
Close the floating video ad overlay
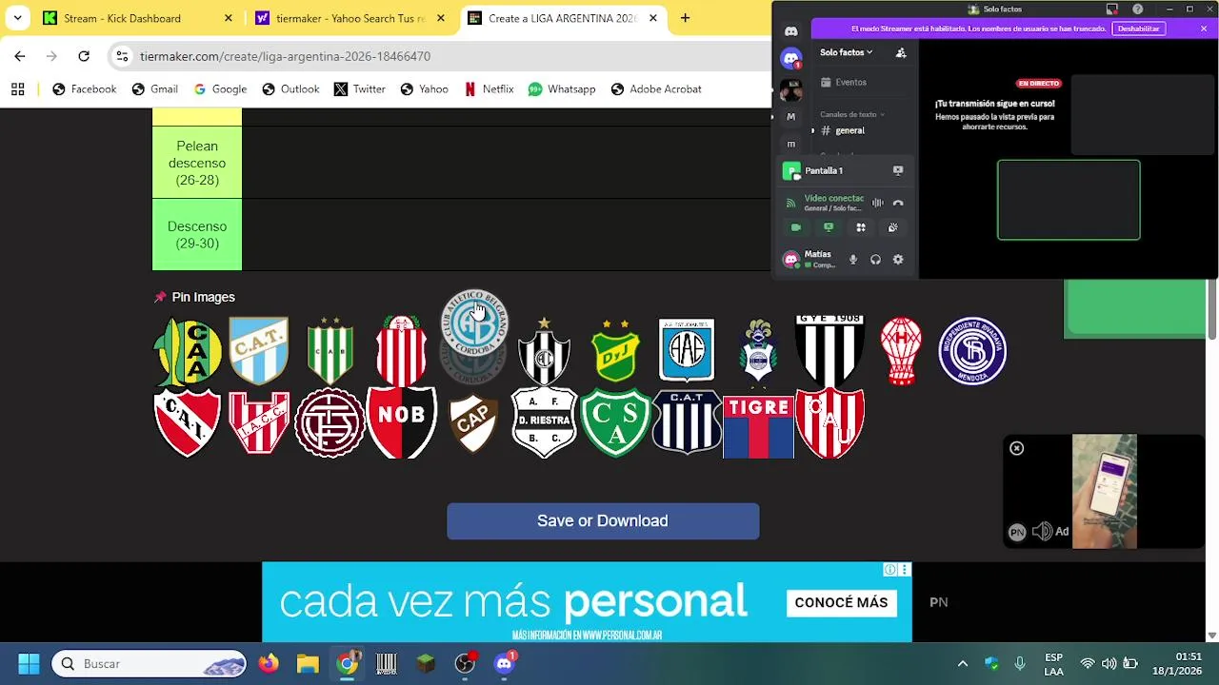1017,448
